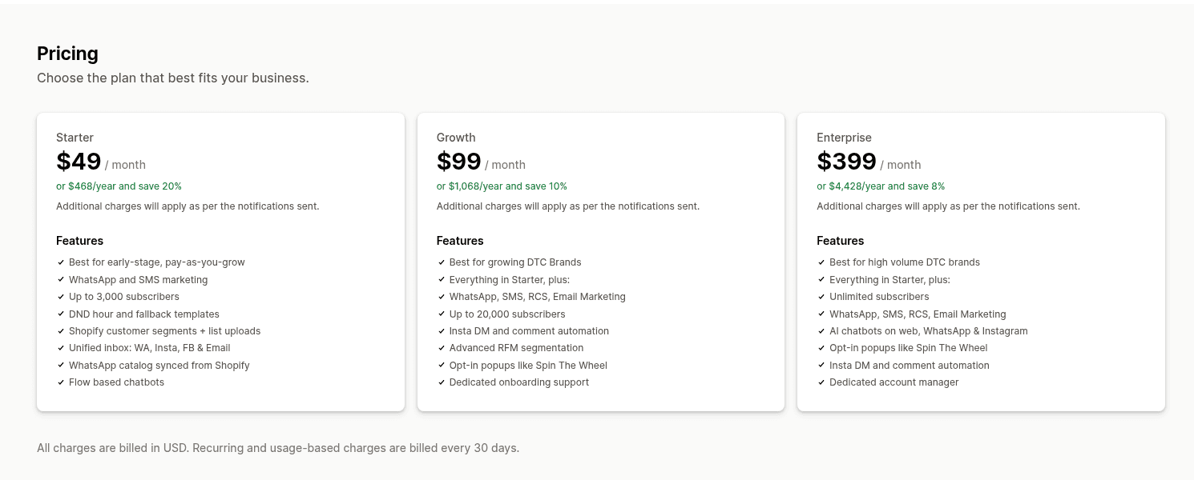Image resolution: width=1194 pixels, height=480 pixels.
Task: Click the 'Features' heading in the Growth card
Action: click(460, 241)
